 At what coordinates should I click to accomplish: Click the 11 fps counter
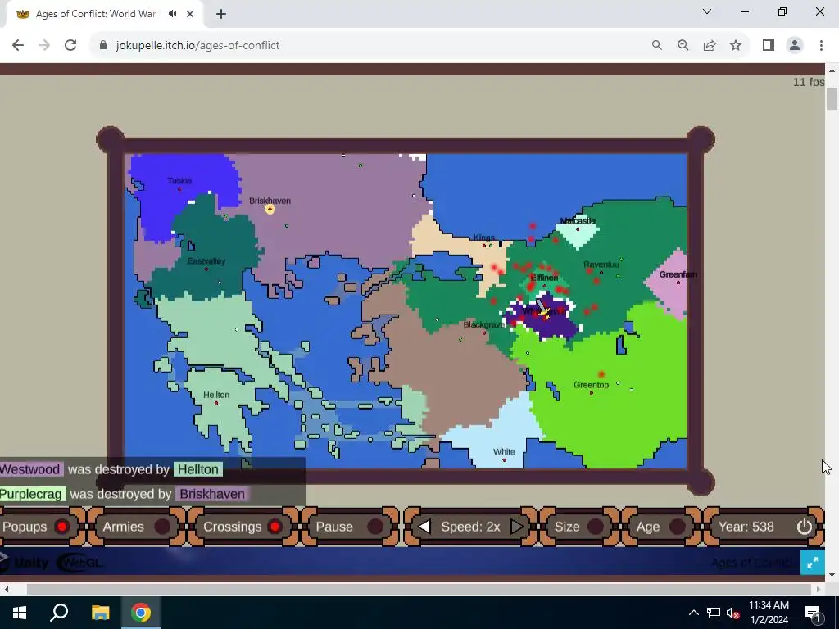[809, 82]
